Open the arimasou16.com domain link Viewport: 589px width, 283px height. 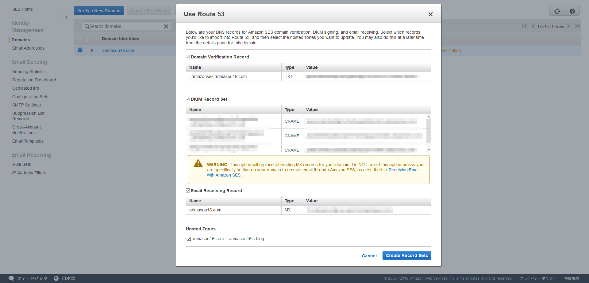point(118,50)
